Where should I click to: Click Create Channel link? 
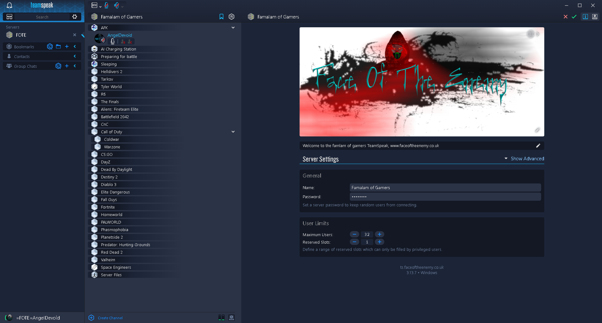[110, 318]
